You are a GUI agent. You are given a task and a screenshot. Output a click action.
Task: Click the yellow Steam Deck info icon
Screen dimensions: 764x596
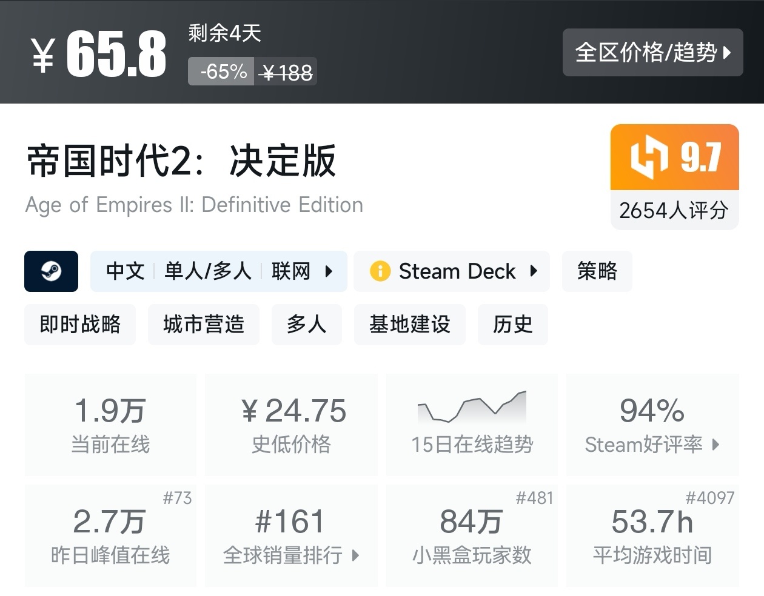point(380,271)
